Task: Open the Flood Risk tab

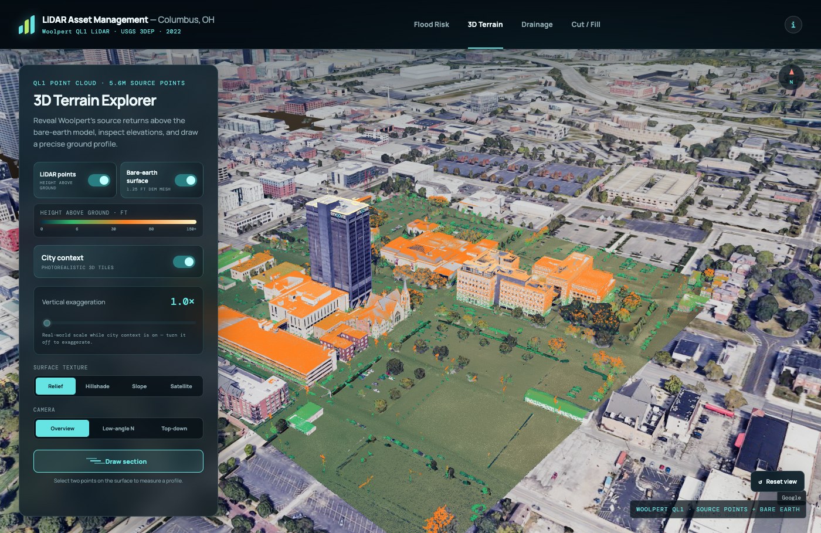Action: coord(431,25)
